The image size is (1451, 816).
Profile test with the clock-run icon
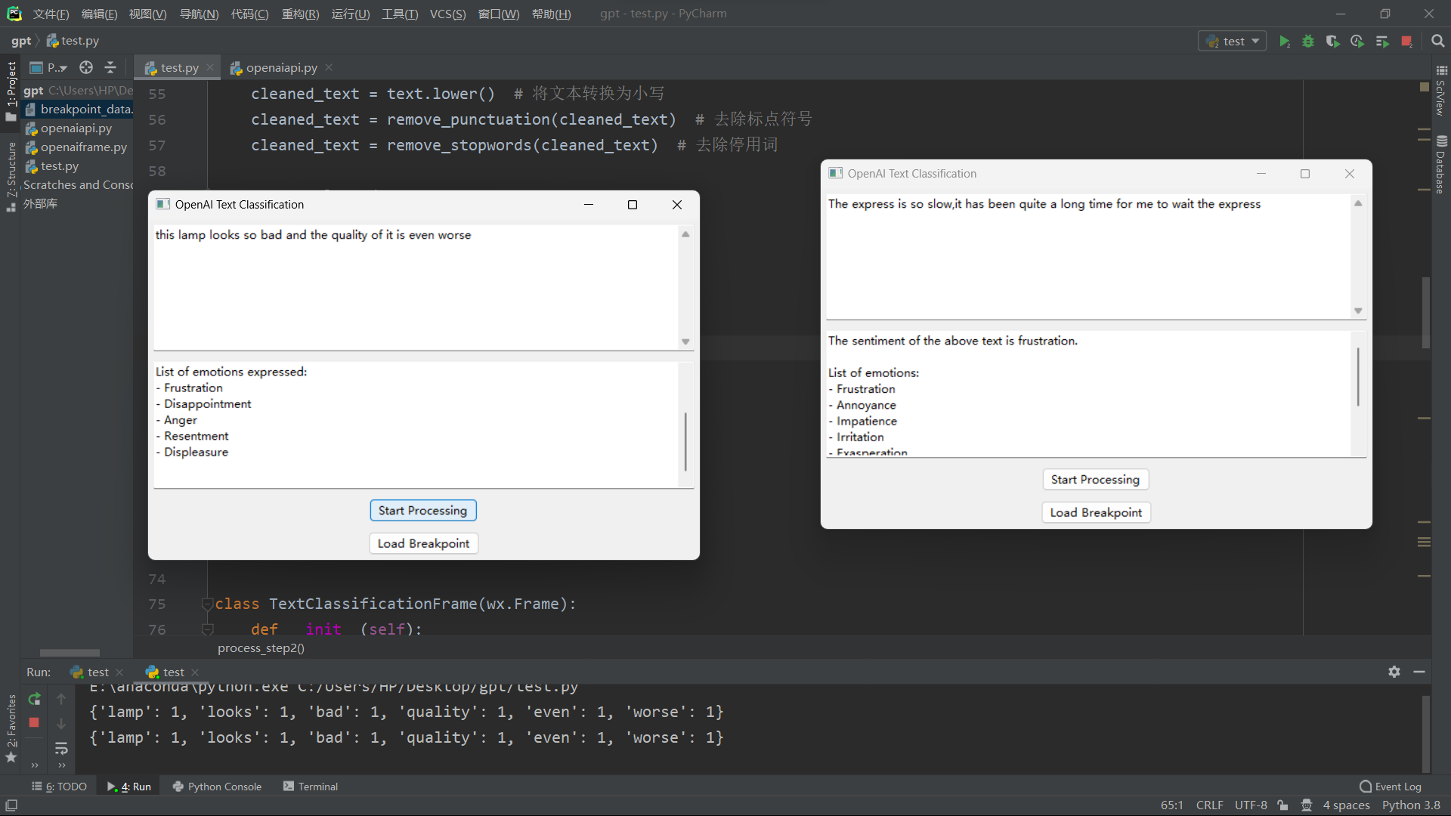coord(1357,42)
